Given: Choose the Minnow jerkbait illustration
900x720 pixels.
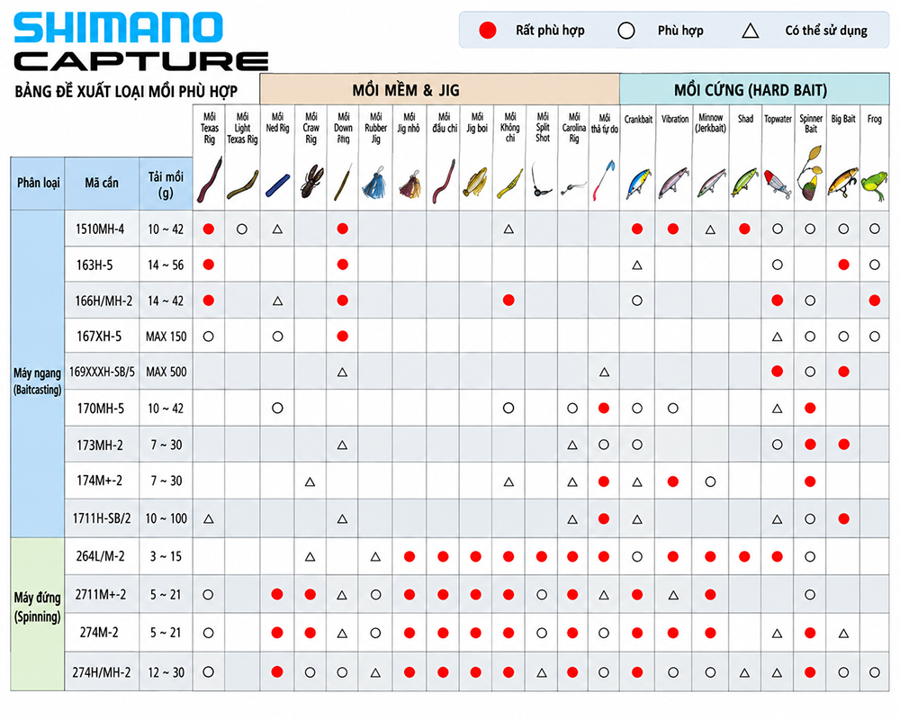Looking at the screenshot, I should click(x=711, y=184).
